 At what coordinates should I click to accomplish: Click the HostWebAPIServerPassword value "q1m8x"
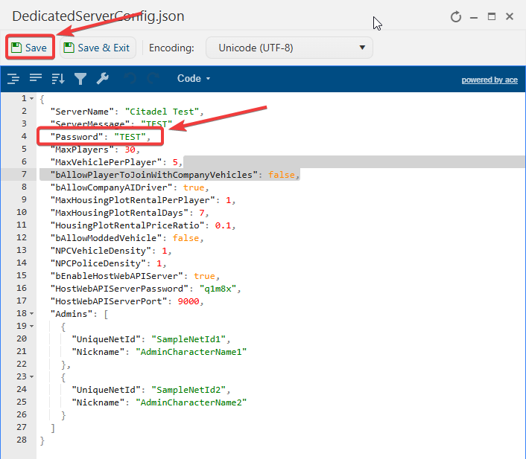coord(218,289)
